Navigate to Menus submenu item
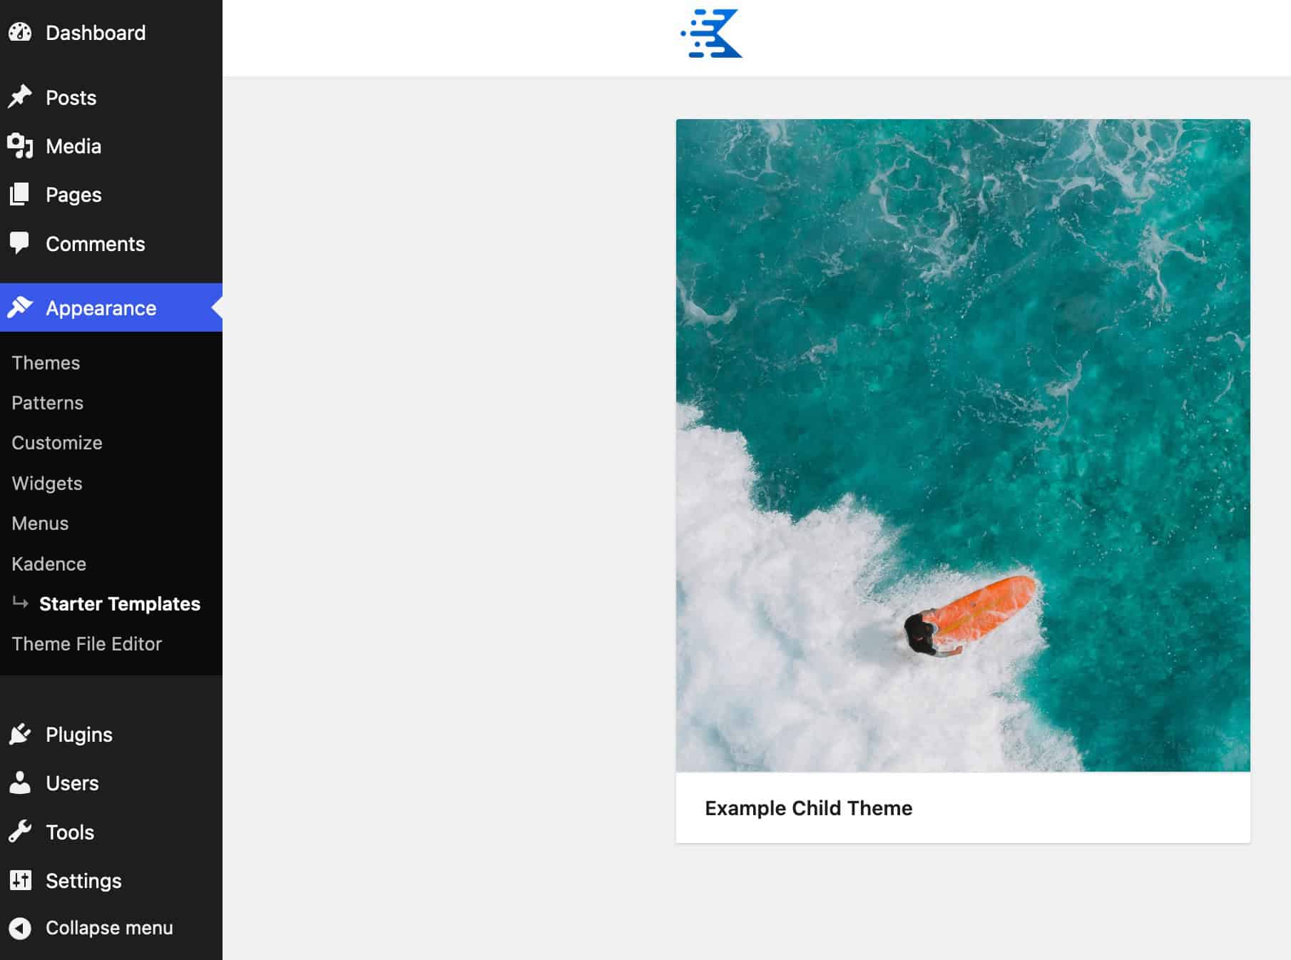Image resolution: width=1291 pixels, height=960 pixels. tap(40, 523)
